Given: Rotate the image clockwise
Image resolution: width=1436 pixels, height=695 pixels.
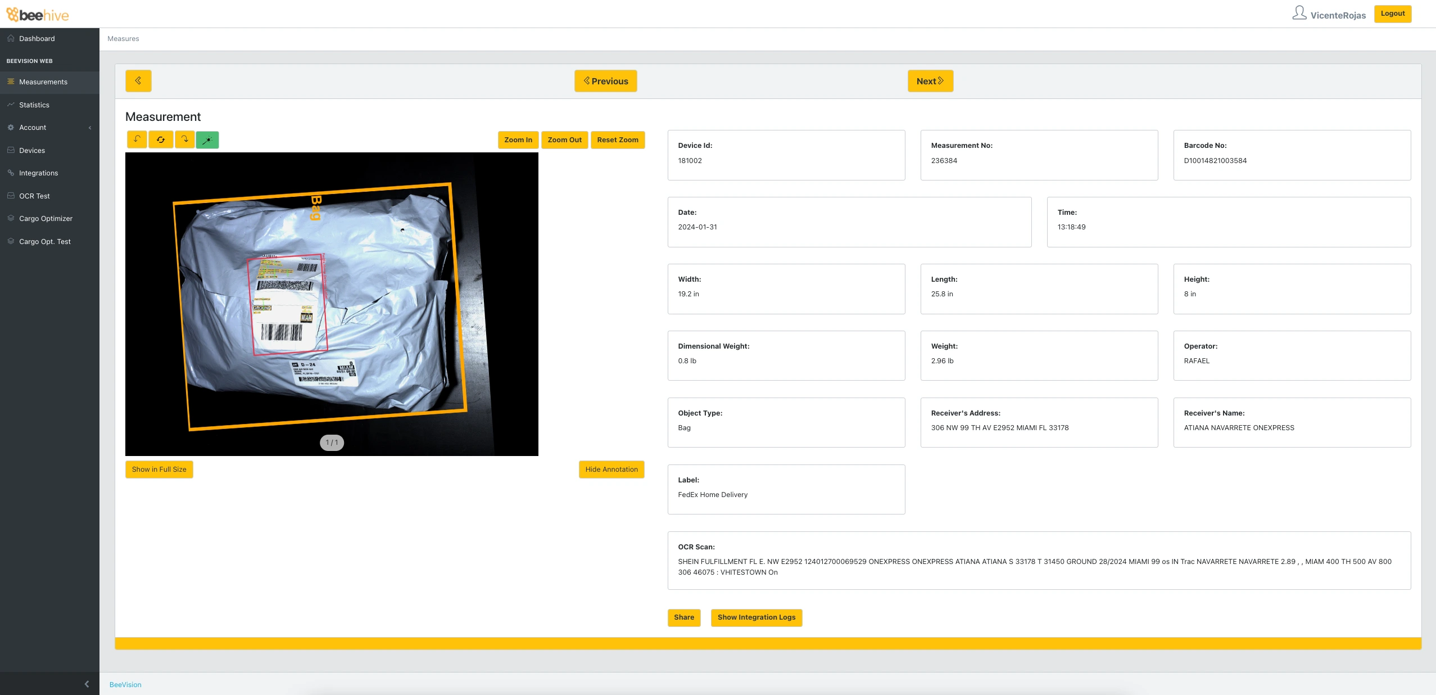Looking at the screenshot, I should click(184, 139).
